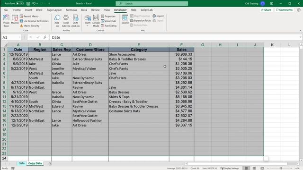Open the Comments pane

coord(284,10)
